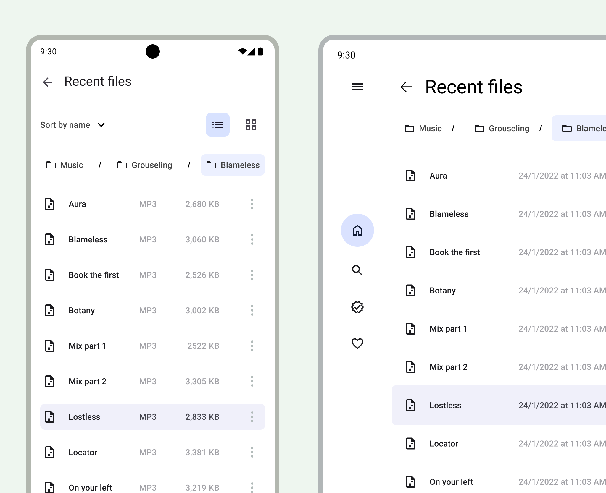This screenshot has height=493, width=606.
Task: Navigate back using the back arrow
Action: point(49,81)
